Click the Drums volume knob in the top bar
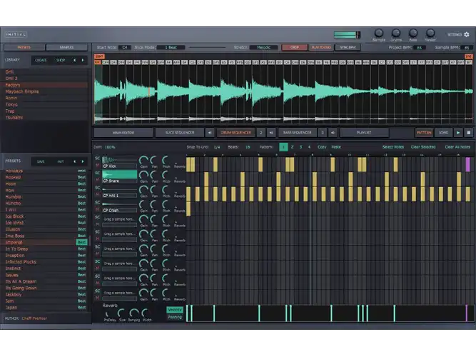 396,33
